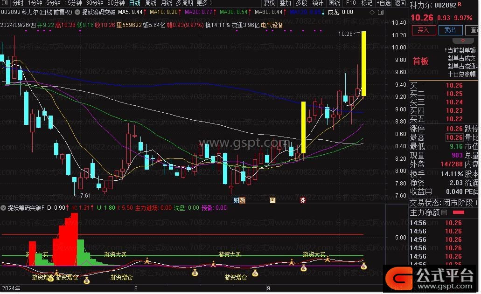Image resolution: width=481 pixels, height=294 pixels.
Task: Click the 复权 toolbar button
Action: (269, 3)
